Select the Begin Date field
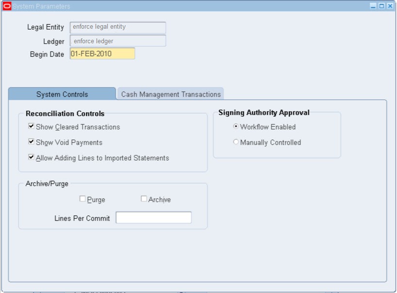 click(103, 54)
